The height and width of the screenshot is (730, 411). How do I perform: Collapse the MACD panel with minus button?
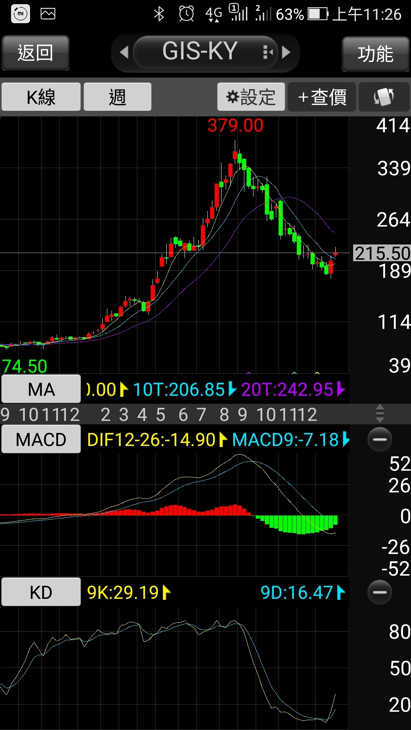point(380,439)
